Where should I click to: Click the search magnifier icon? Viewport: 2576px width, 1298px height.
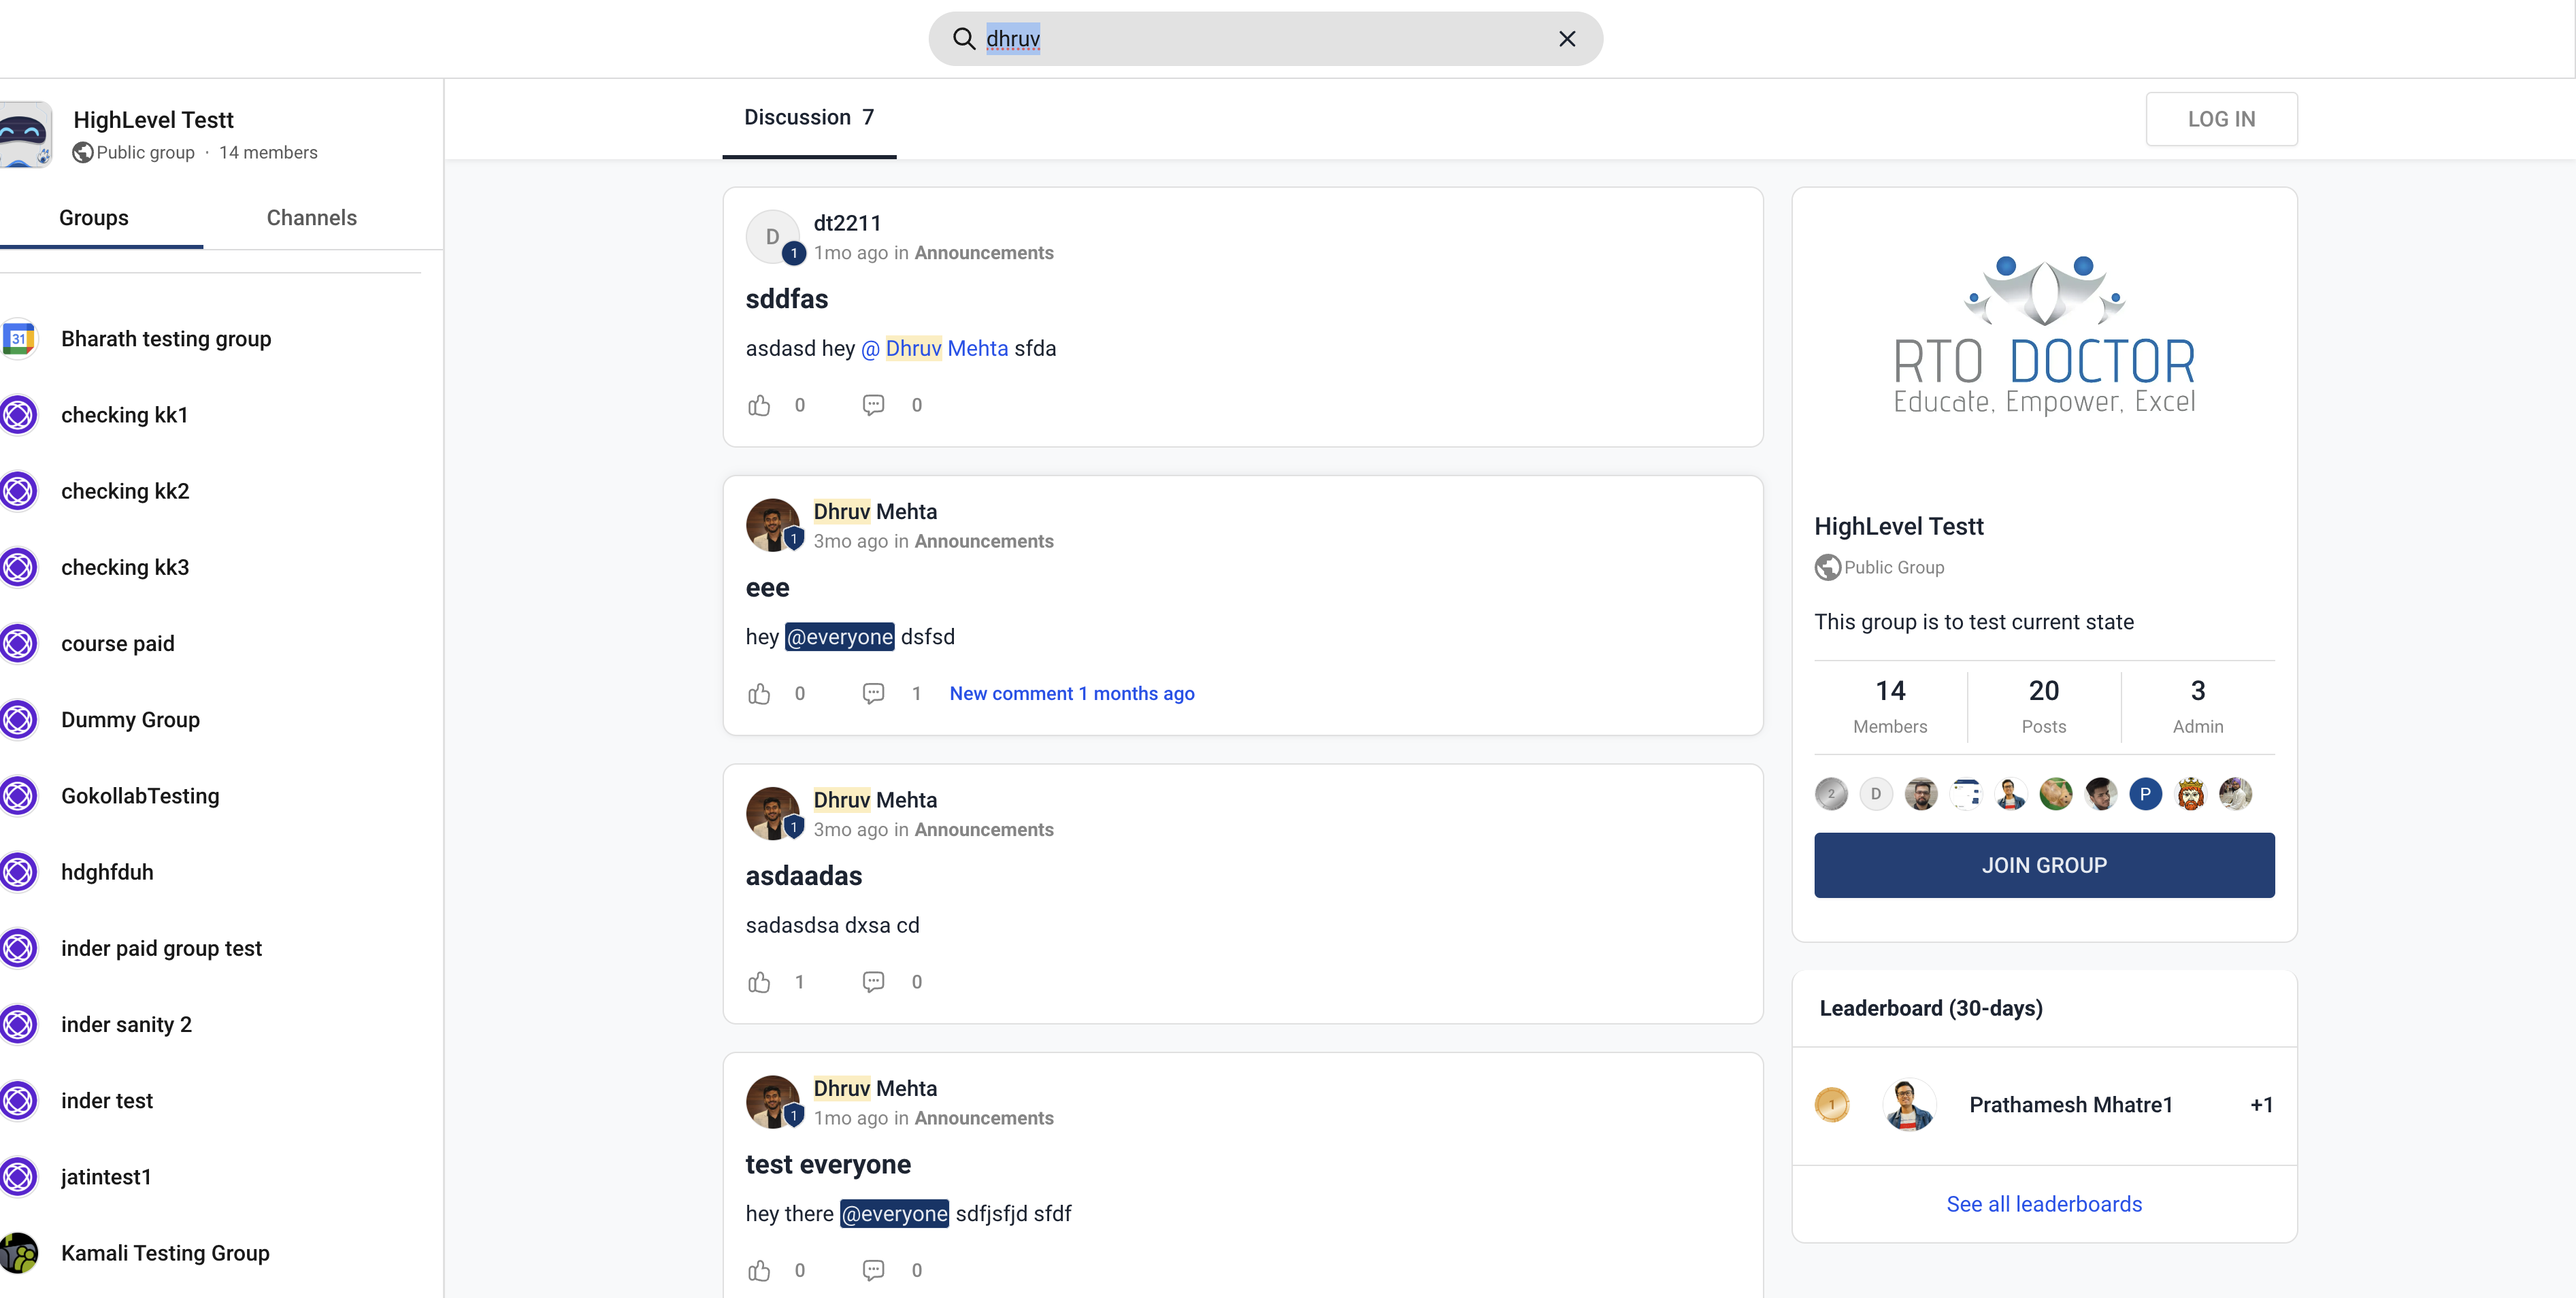[x=963, y=39]
